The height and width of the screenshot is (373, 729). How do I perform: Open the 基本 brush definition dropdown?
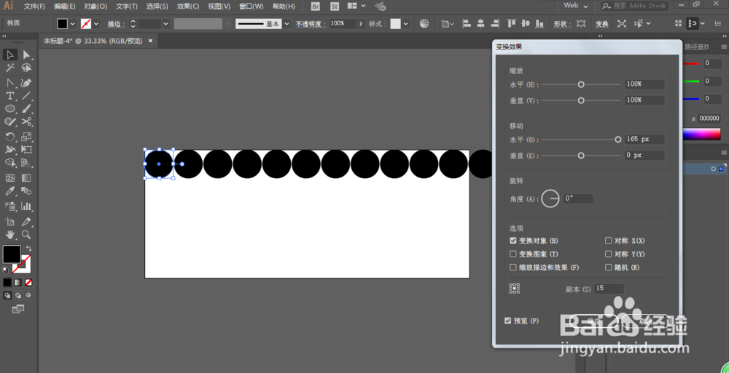tap(286, 24)
